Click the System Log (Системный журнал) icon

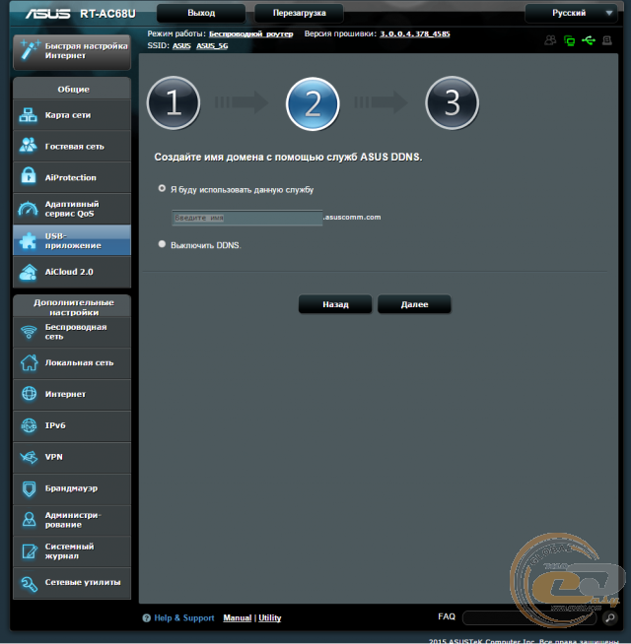[x=29, y=551]
